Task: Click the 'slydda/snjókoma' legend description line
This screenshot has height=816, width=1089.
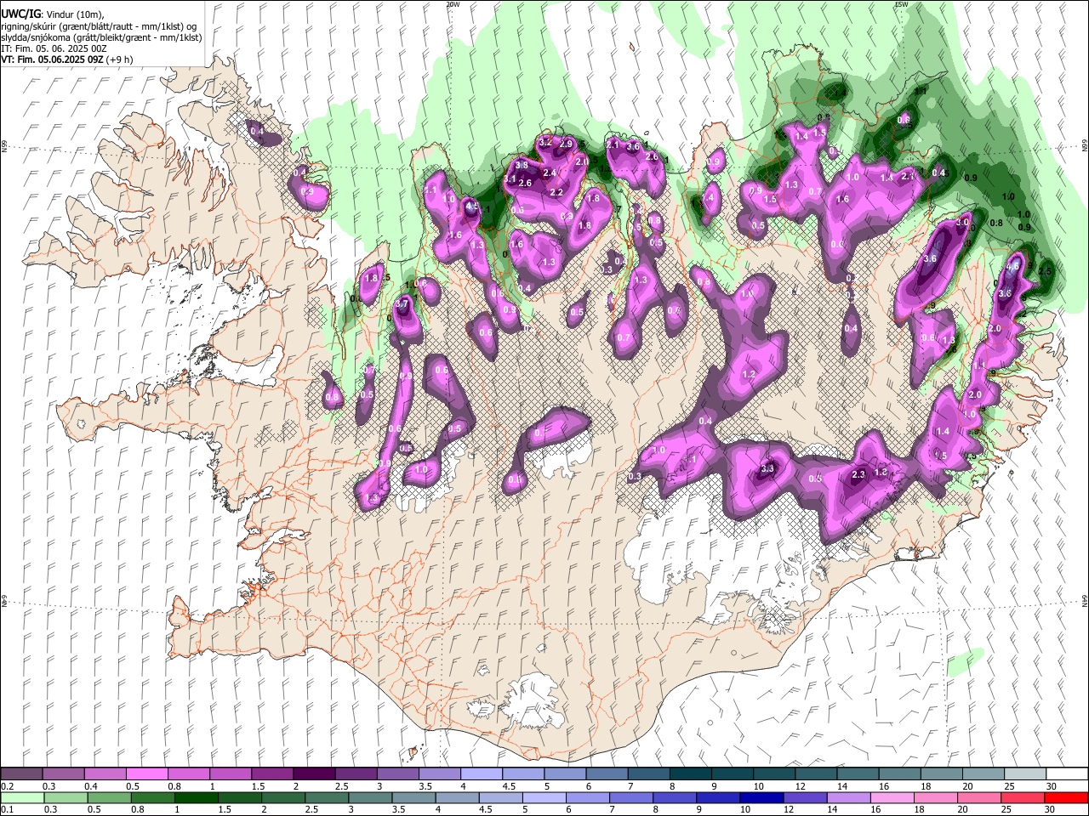Action: [101, 37]
